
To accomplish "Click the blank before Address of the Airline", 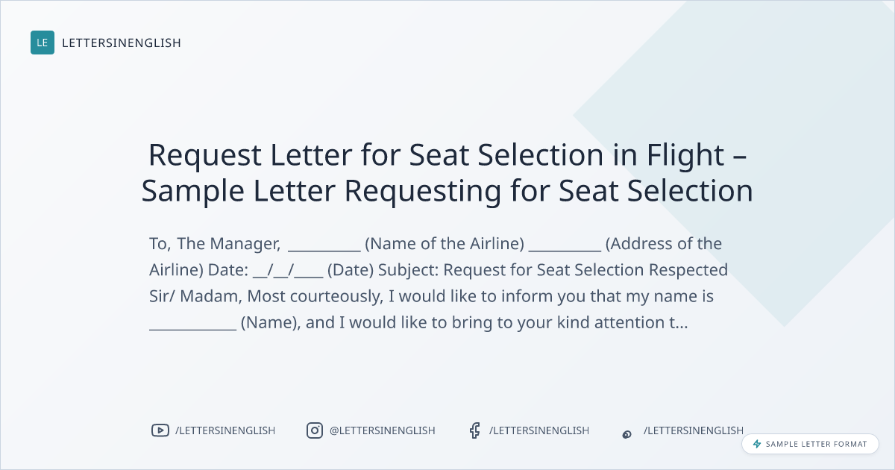I will [x=565, y=247].
